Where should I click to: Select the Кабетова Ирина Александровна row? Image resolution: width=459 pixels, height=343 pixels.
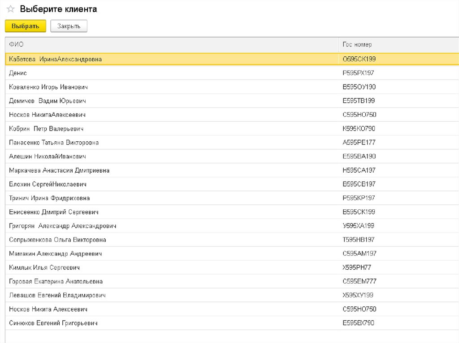[56, 59]
